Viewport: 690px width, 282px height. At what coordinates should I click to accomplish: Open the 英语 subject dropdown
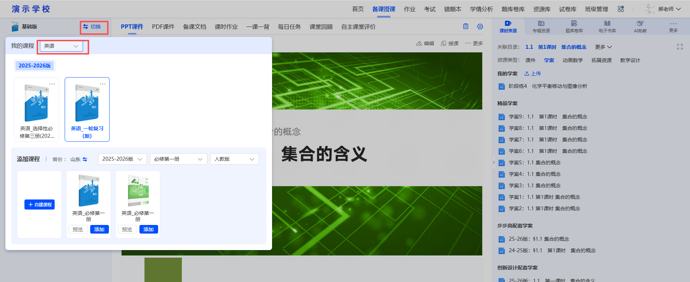pyautogui.click(x=61, y=46)
